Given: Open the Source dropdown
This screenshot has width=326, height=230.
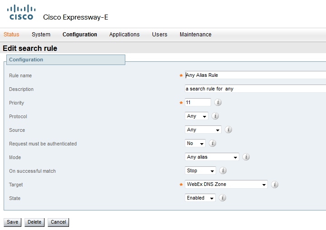Looking at the screenshot, I should point(203,130).
